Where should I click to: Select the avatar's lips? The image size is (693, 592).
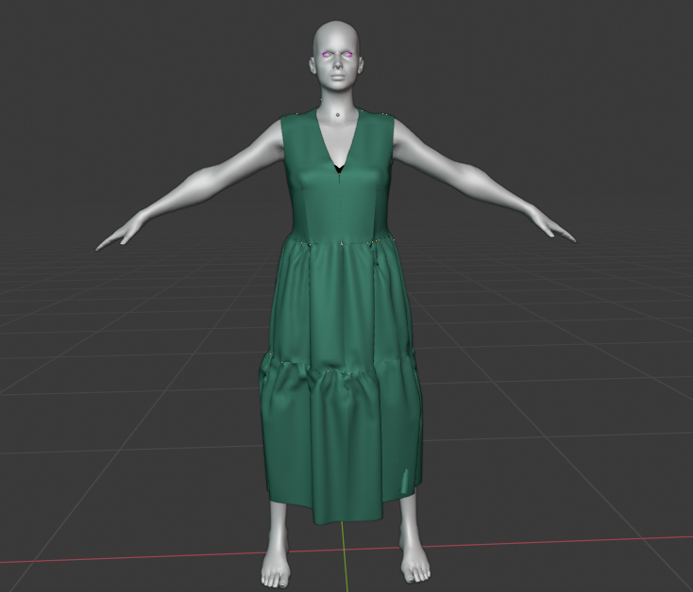(x=338, y=80)
